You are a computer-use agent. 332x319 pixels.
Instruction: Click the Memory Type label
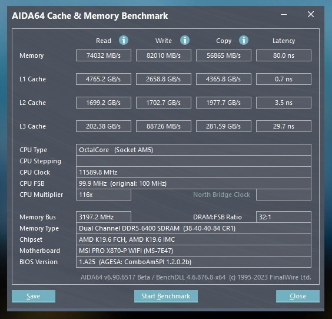(x=39, y=228)
